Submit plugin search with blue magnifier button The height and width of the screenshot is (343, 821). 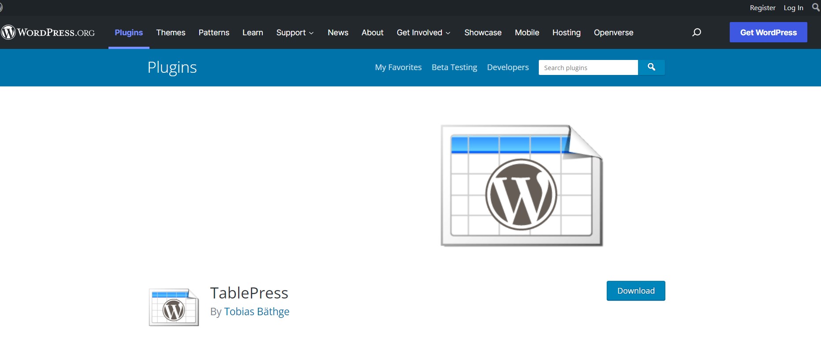click(x=651, y=67)
